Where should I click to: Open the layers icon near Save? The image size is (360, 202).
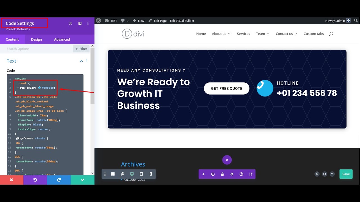click(325, 174)
